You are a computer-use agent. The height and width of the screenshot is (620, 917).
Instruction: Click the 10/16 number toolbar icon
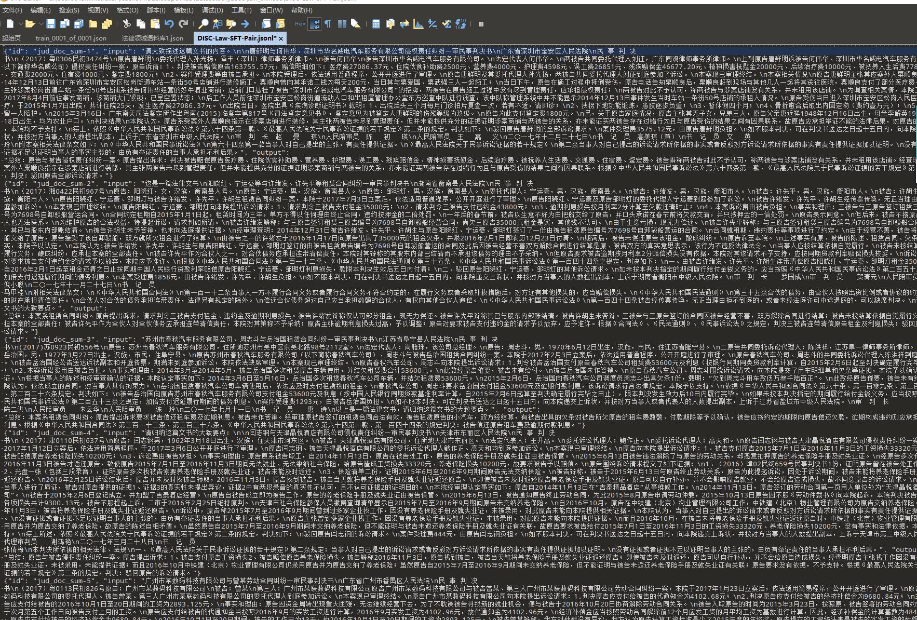point(460,23)
